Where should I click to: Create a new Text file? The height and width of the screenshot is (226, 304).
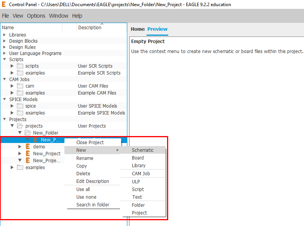coord(143,197)
